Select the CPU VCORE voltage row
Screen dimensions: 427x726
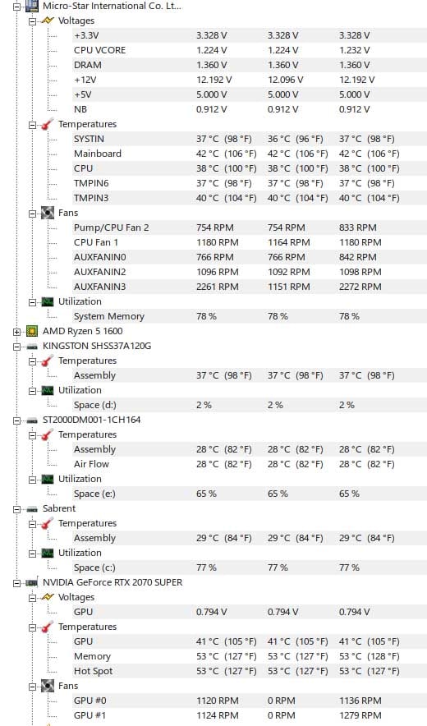pos(250,50)
